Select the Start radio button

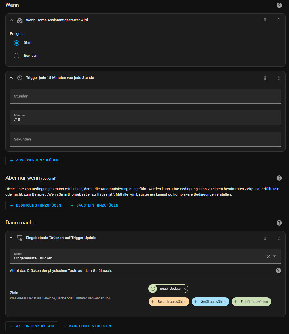pos(17,43)
